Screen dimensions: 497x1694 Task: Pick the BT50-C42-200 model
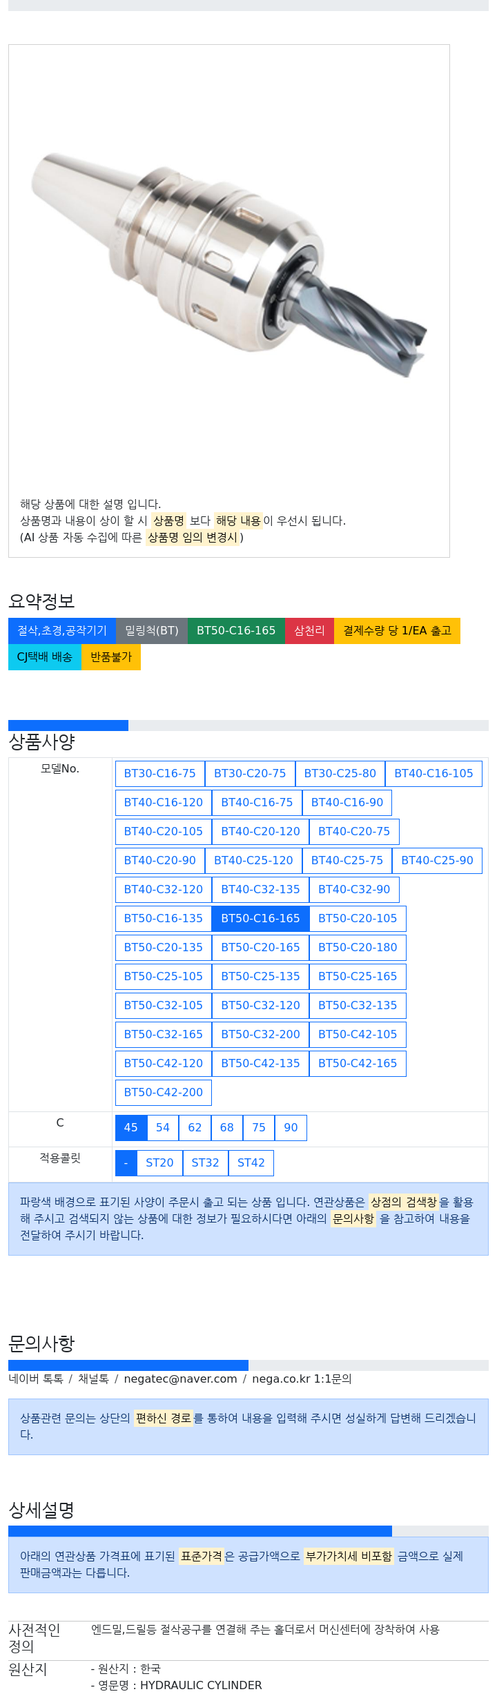(164, 1093)
